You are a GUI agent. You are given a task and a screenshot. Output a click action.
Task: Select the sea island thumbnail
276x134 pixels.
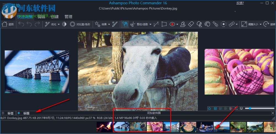[255, 127]
